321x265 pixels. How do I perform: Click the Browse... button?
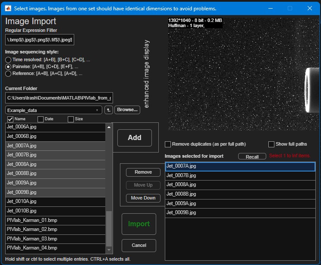click(127, 110)
